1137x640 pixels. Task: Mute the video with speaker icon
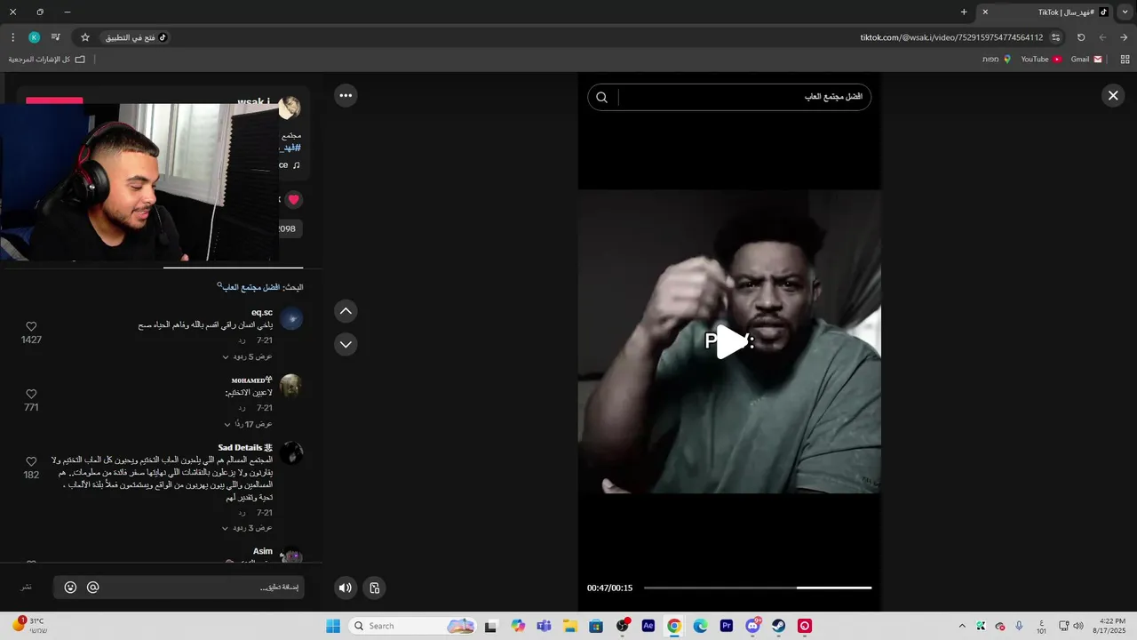pos(346,588)
